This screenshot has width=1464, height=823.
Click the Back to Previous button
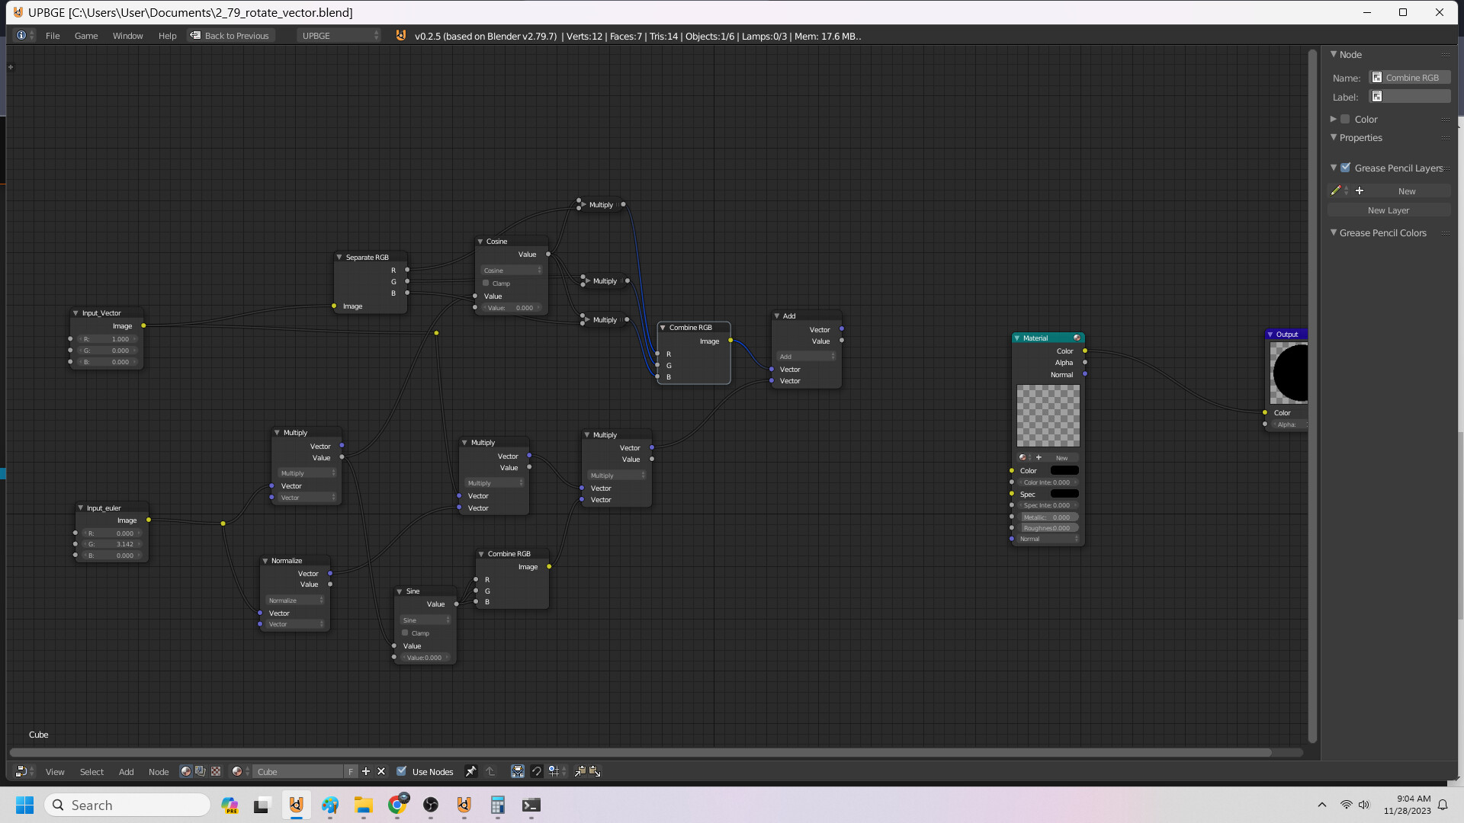230,35
